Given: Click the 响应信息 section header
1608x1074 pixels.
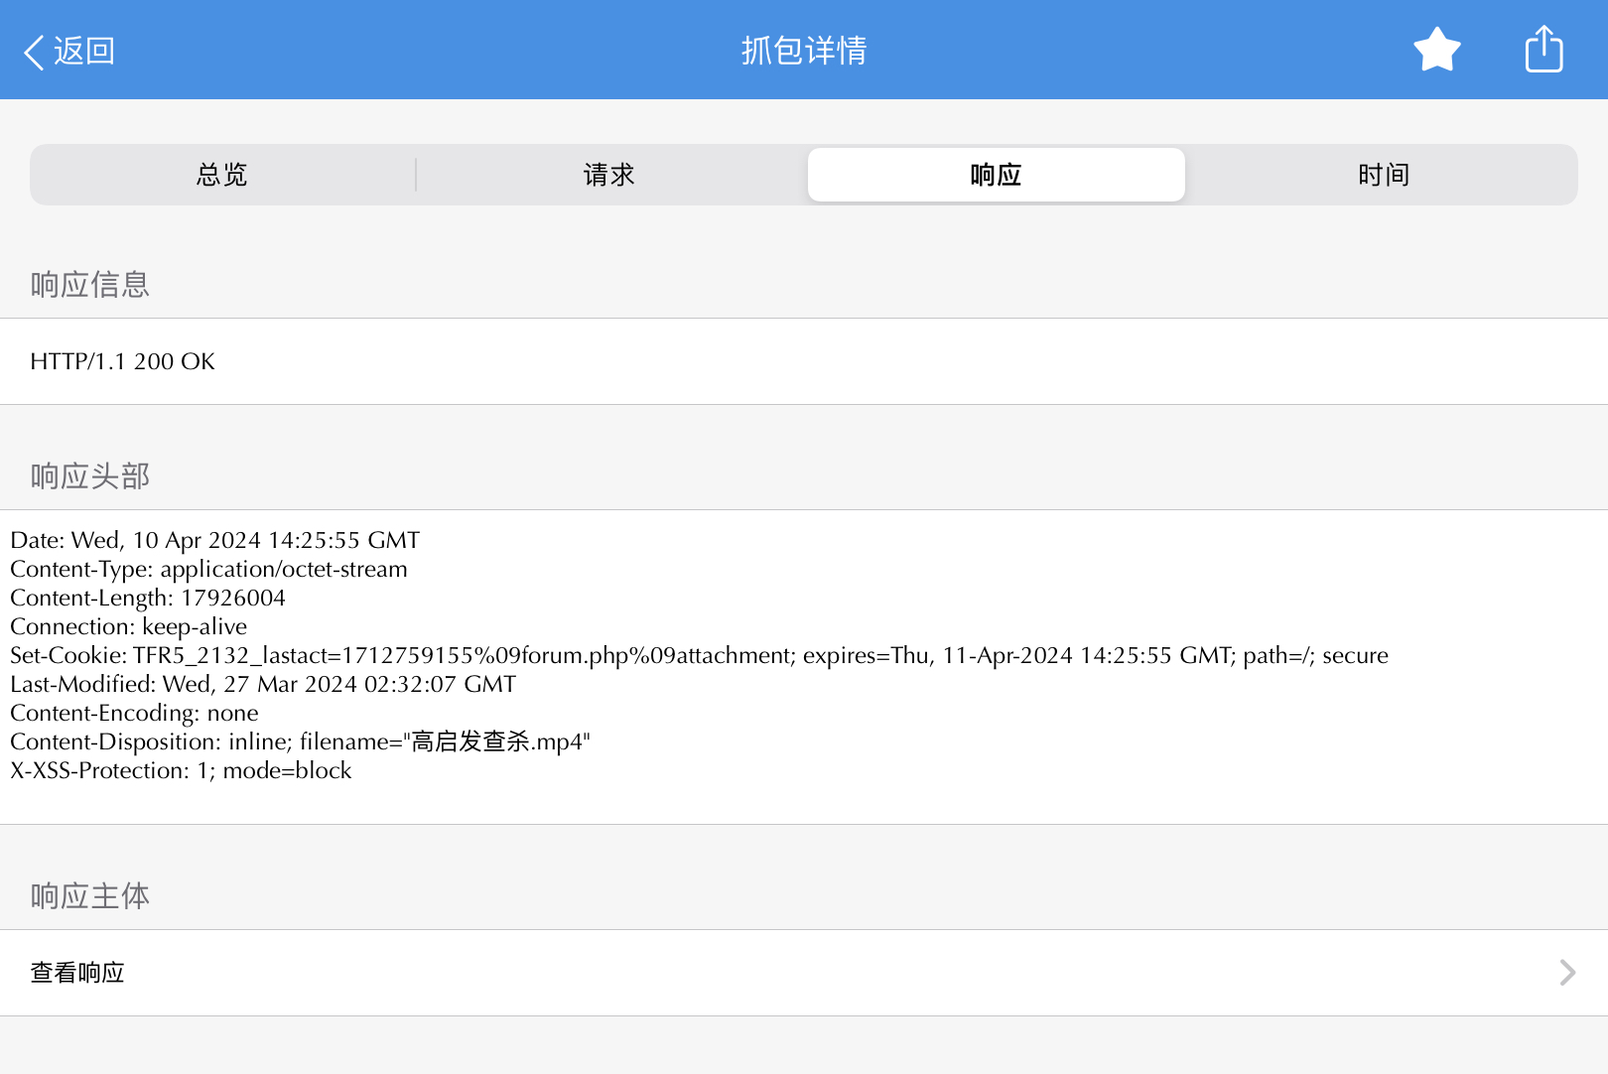Looking at the screenshot, I should click(90, 285).
